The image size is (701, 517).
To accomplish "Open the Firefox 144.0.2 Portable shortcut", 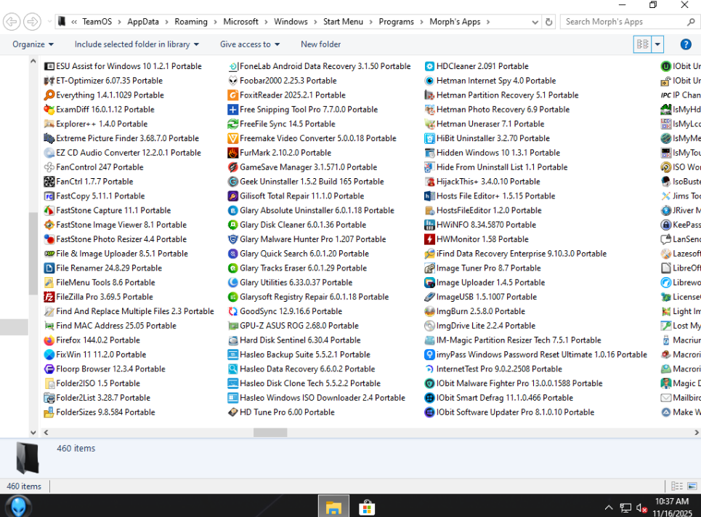I will (49, 340).
